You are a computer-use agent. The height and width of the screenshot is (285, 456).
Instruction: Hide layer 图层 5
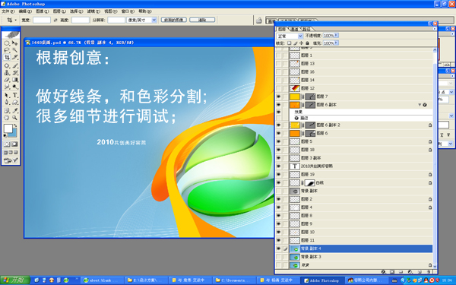279,141
